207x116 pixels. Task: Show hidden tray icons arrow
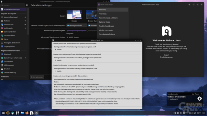pos(187,113)
